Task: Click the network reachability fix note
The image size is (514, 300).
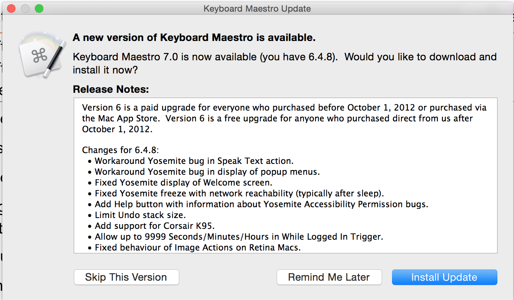Action: pos(239,193)
